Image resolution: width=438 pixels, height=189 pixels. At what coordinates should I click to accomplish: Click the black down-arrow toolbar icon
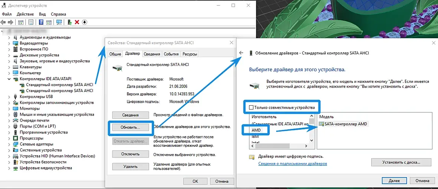click(85, 22)
